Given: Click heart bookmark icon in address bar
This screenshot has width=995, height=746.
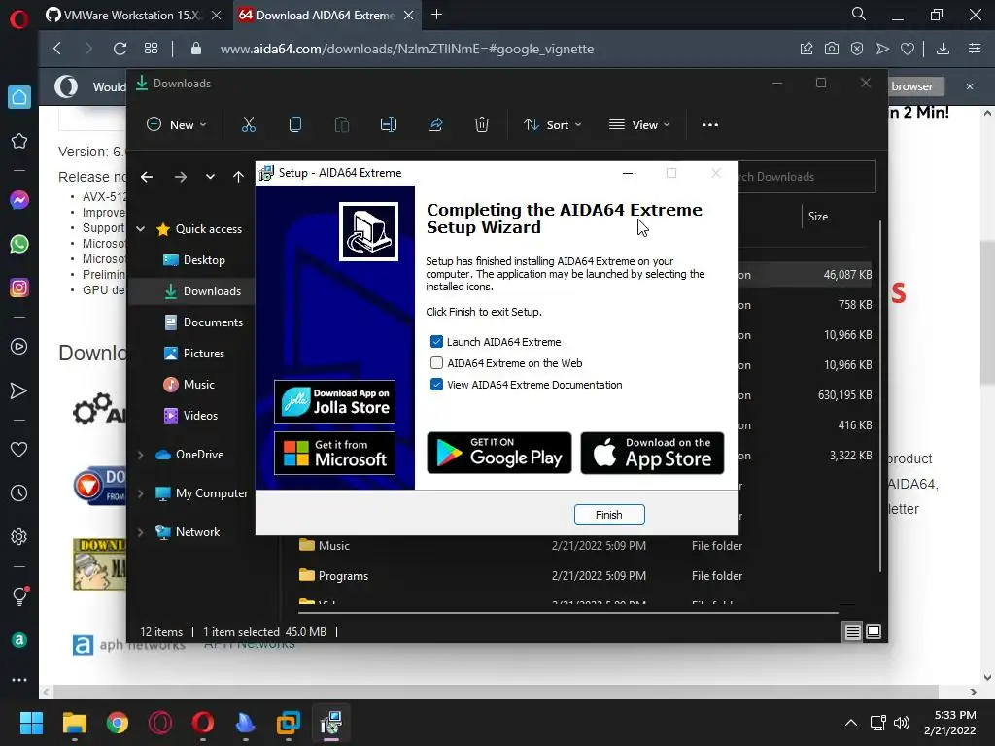Looking at the screenshot, I should (908, 49).
